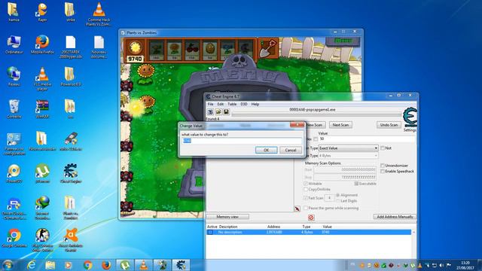Screen dimensions: 482x271
Task: Open the µTorrent desktop shortcut
Action: (x=42, y=173)
